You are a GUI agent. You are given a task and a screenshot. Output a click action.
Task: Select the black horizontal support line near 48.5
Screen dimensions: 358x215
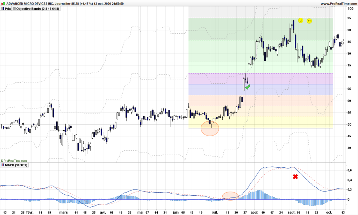260,128
